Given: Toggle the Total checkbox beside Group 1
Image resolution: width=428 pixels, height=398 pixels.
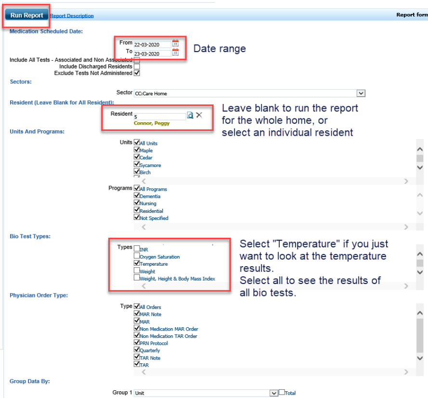Looking at the screenshot, I should pos(282,392).
